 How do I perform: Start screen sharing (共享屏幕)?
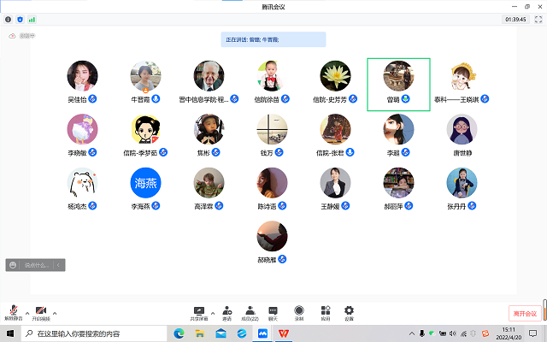tap(199, 313)
